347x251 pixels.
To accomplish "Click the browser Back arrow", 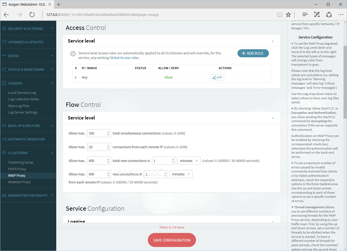I will click(x=6, y=15).
